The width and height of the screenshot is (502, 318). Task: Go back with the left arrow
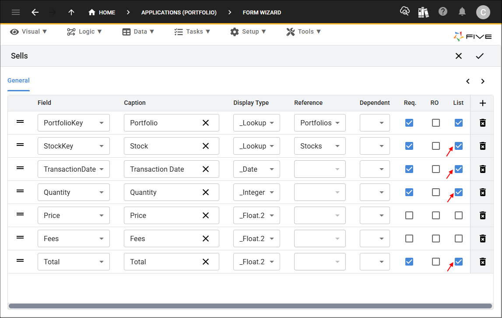tap(35, 13)
